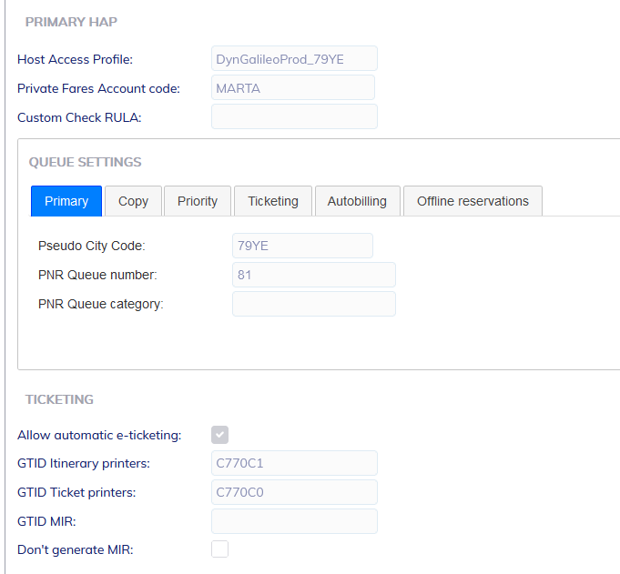Click the TICKETING section heading text

(x=59, y=399)
